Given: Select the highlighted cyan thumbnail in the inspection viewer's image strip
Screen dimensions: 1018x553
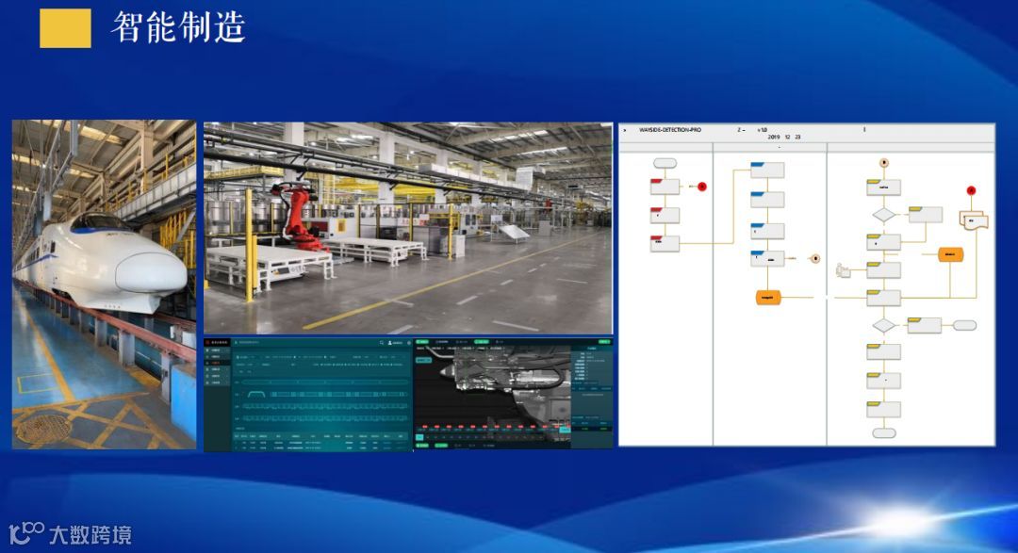Looking at the screenshot, I should click(x=565, y=430).
